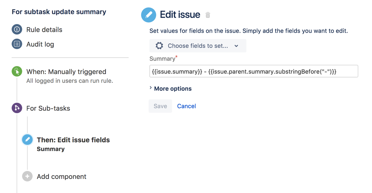This screenshot has height=193, width=372.
Task: Click the Audit log list icon
Action: click(17, 44)
